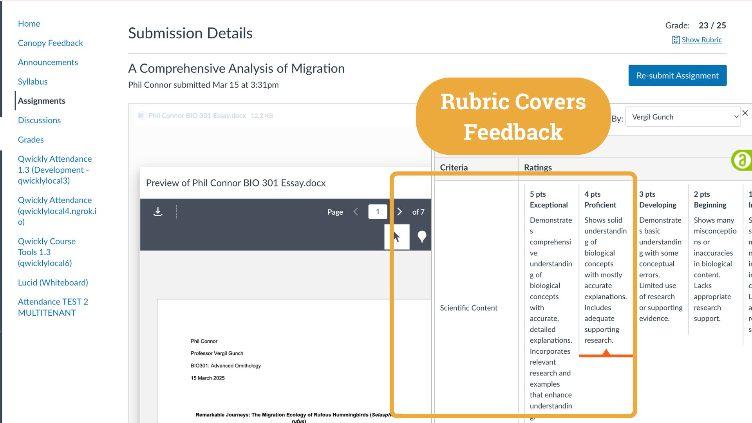752x423 pixels.
Task: Open Grades in course navigation
Action: coord(31,139)
